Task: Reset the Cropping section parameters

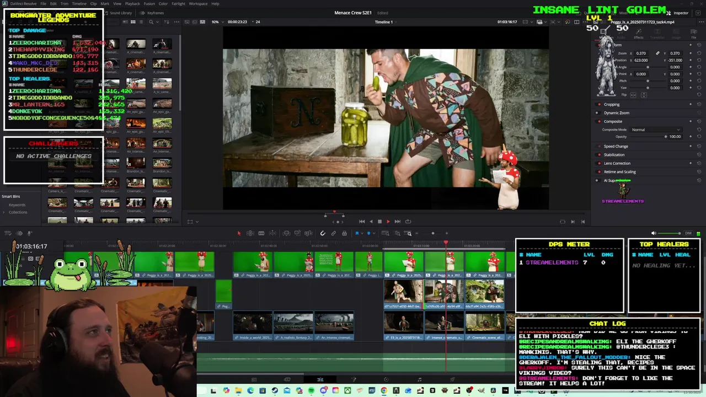Action: [x=699, y=104]
